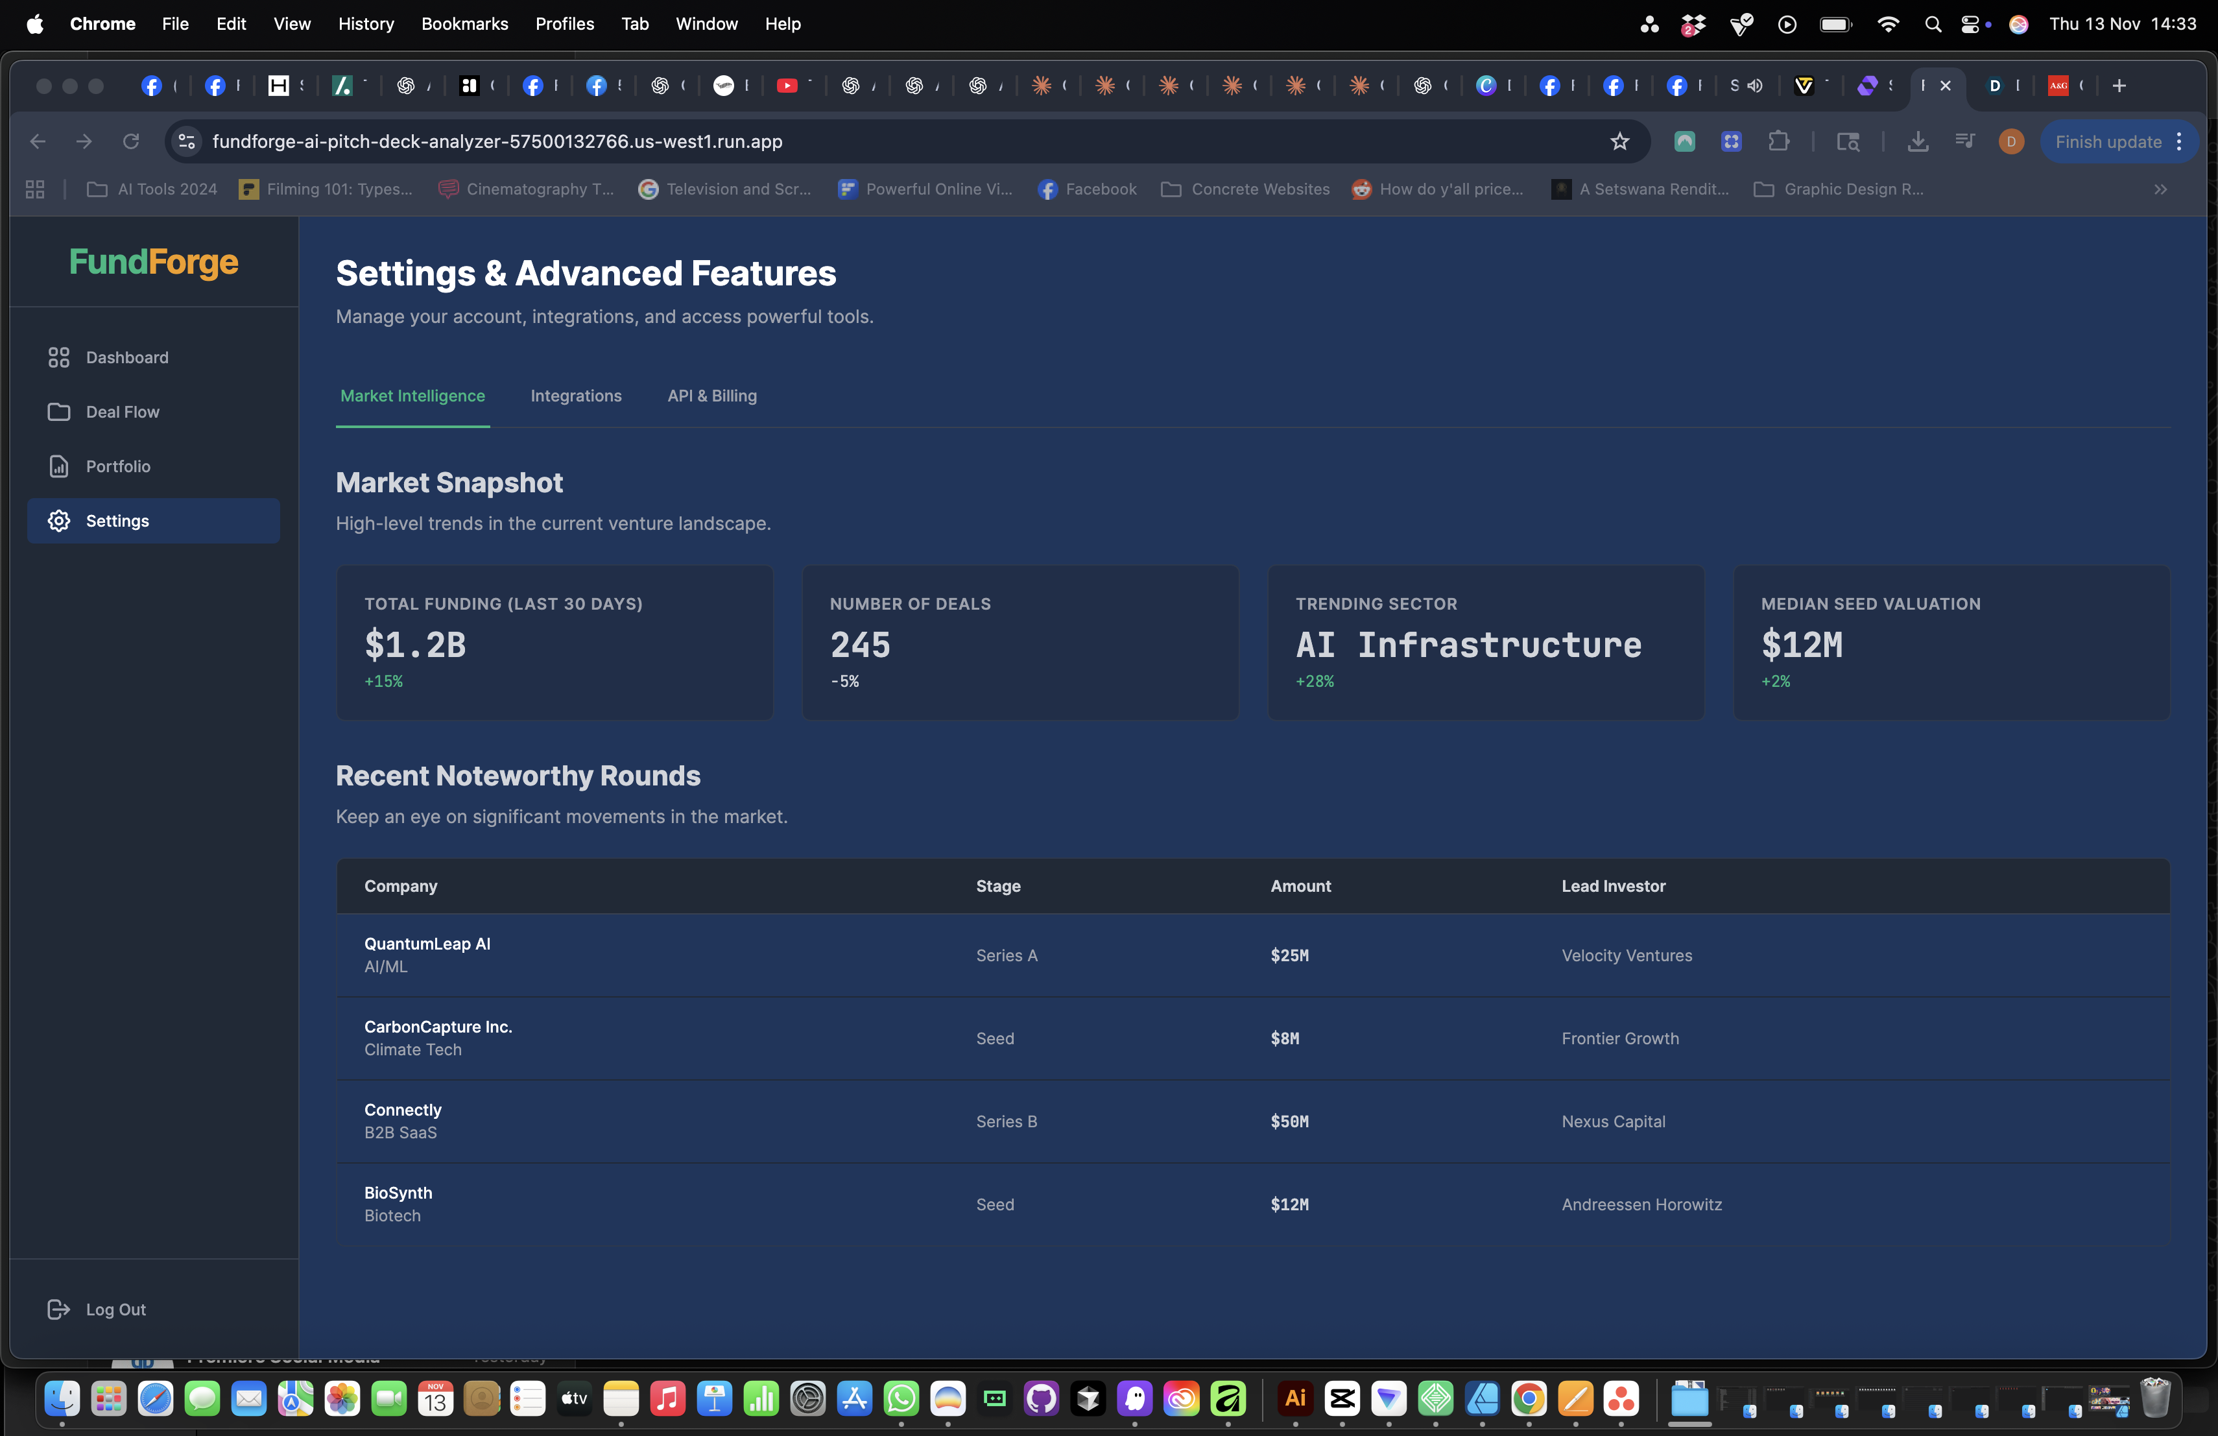This screenshot has width=2218, height=1436.
Task: Open Deal Flow folder icon
Action: (x=59, y=412)
